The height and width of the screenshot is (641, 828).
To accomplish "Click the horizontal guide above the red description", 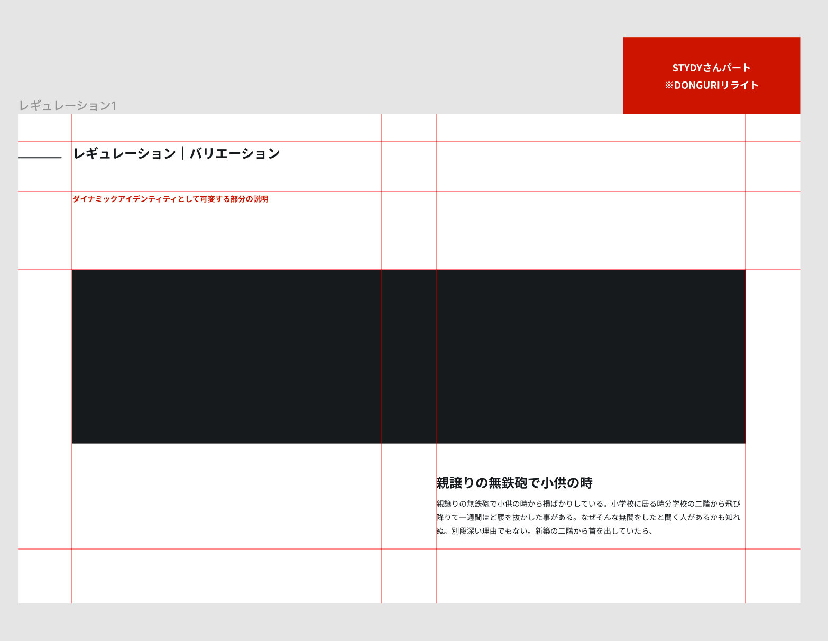I will coord(317,191).
